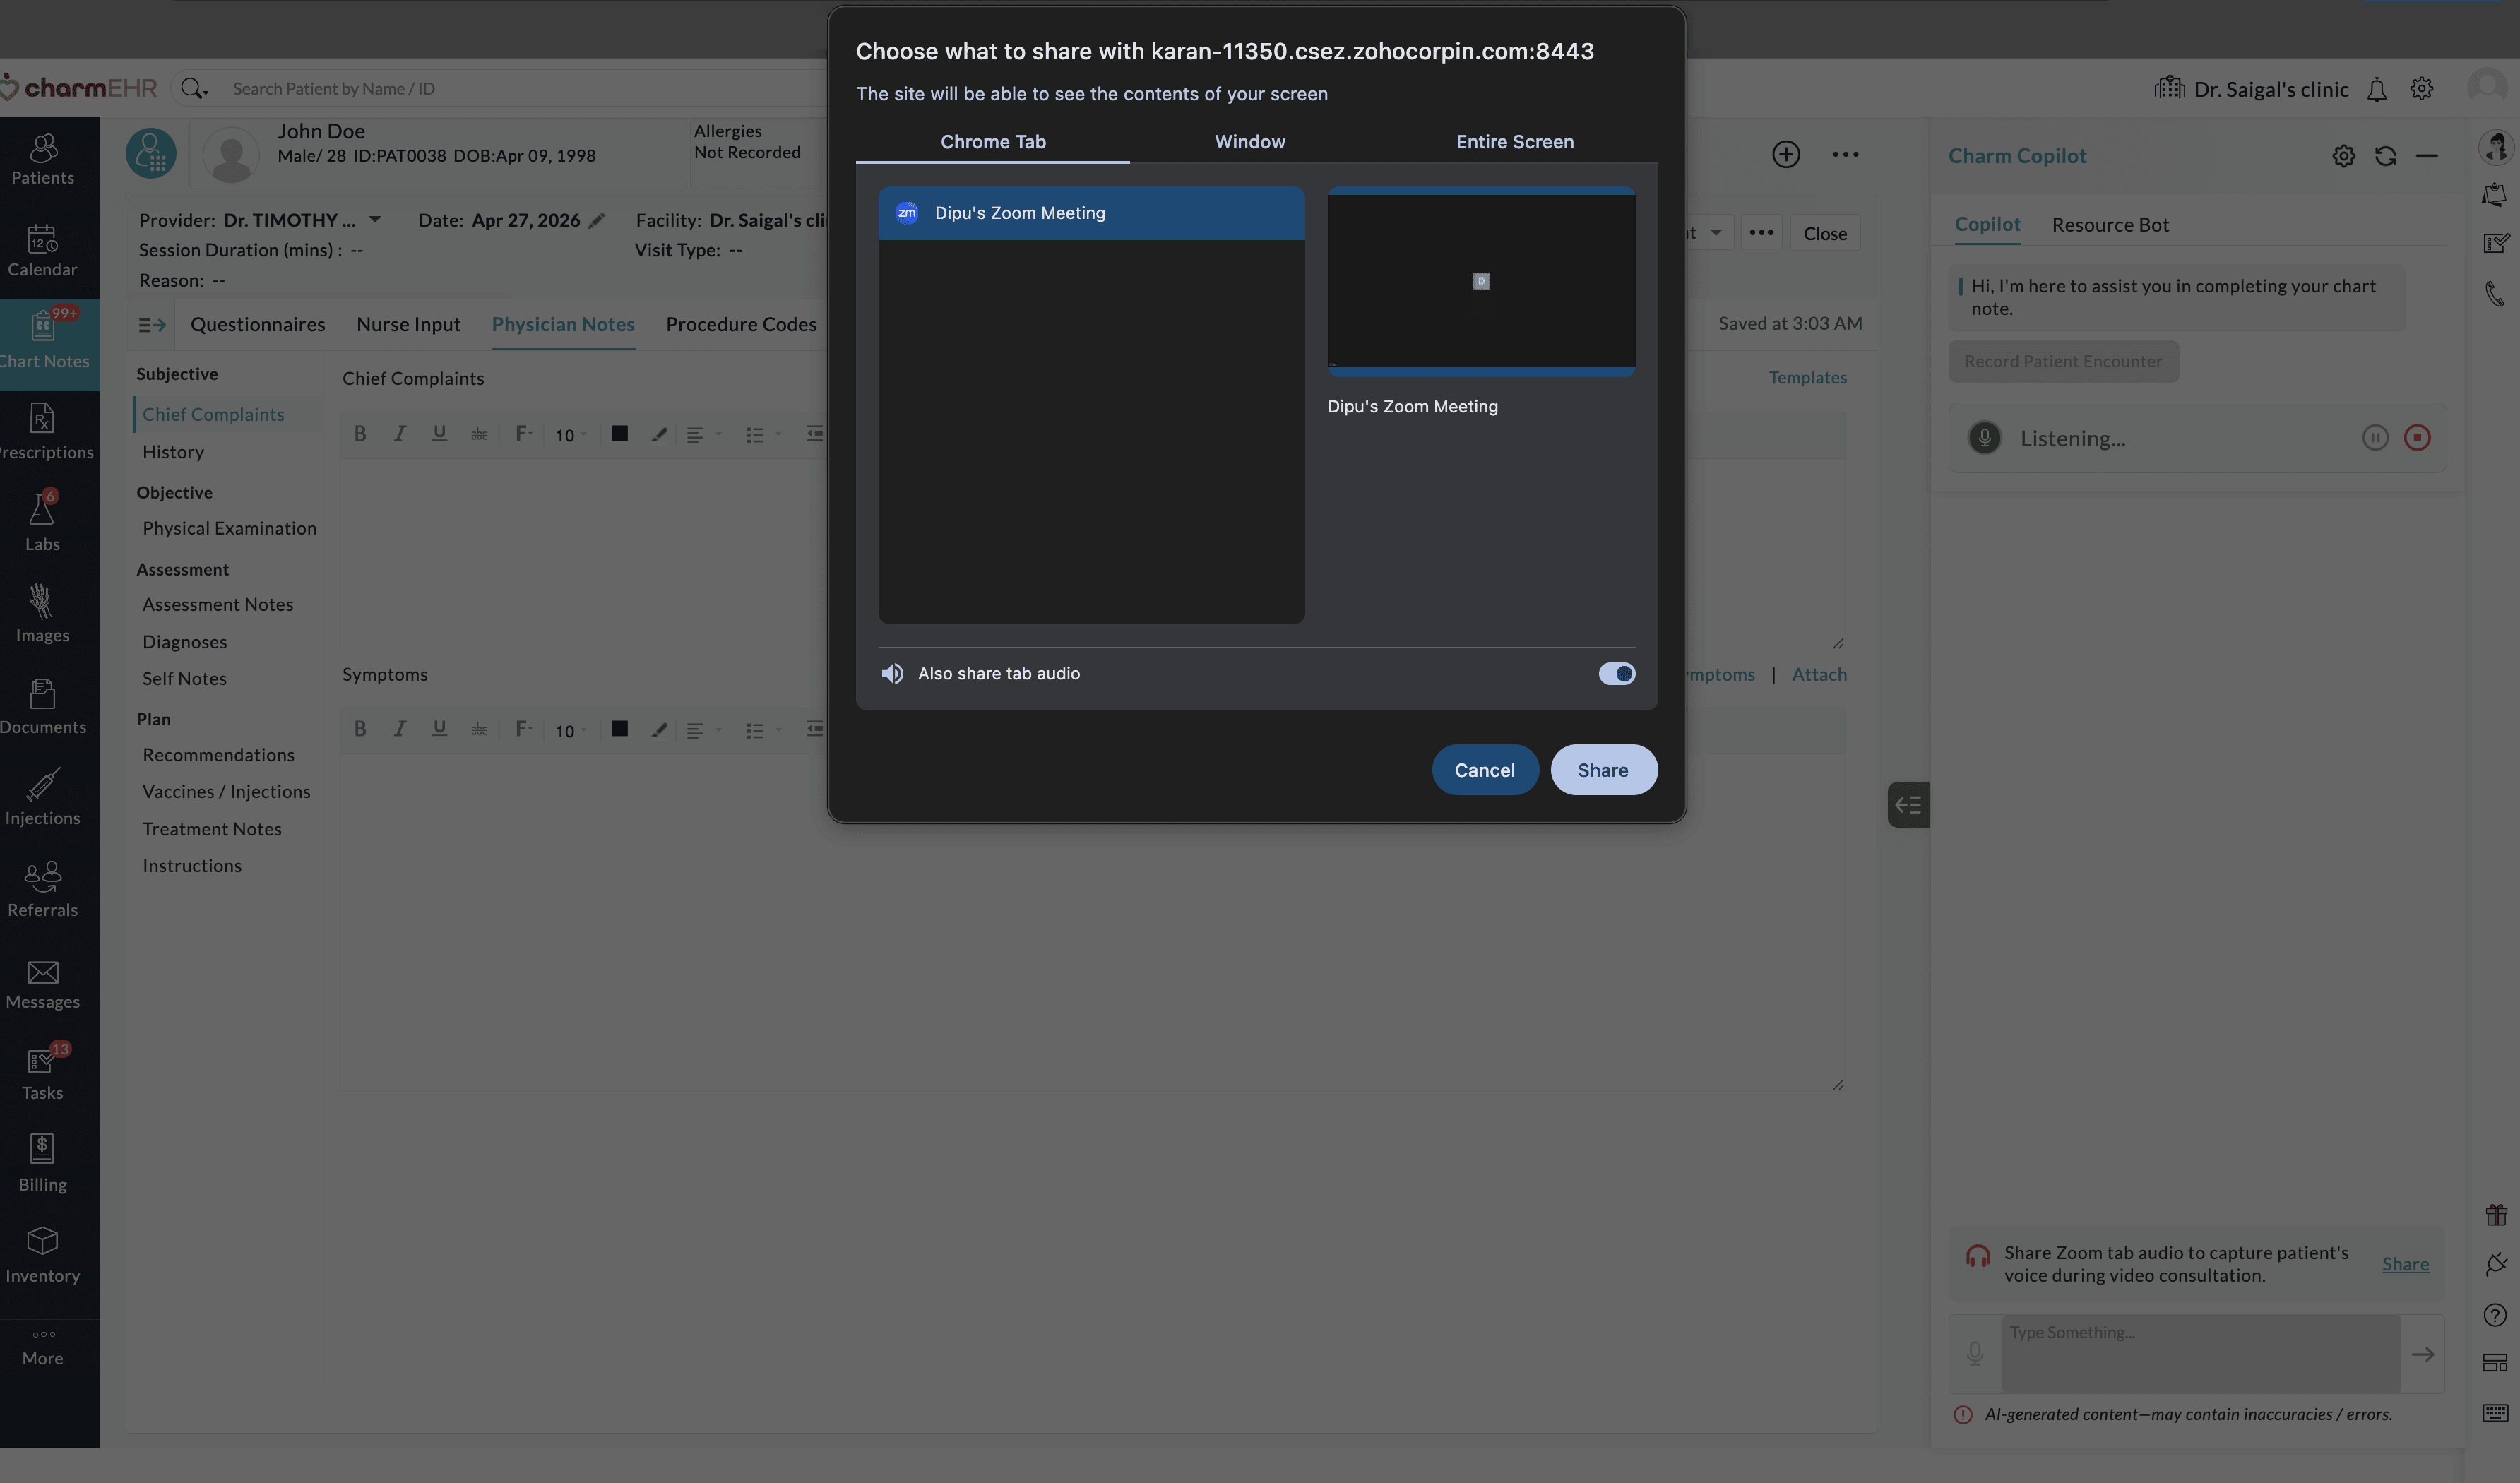Screen dimensions: 2520x1483
Task: Open the Templates link
Action: point(1808,378)
